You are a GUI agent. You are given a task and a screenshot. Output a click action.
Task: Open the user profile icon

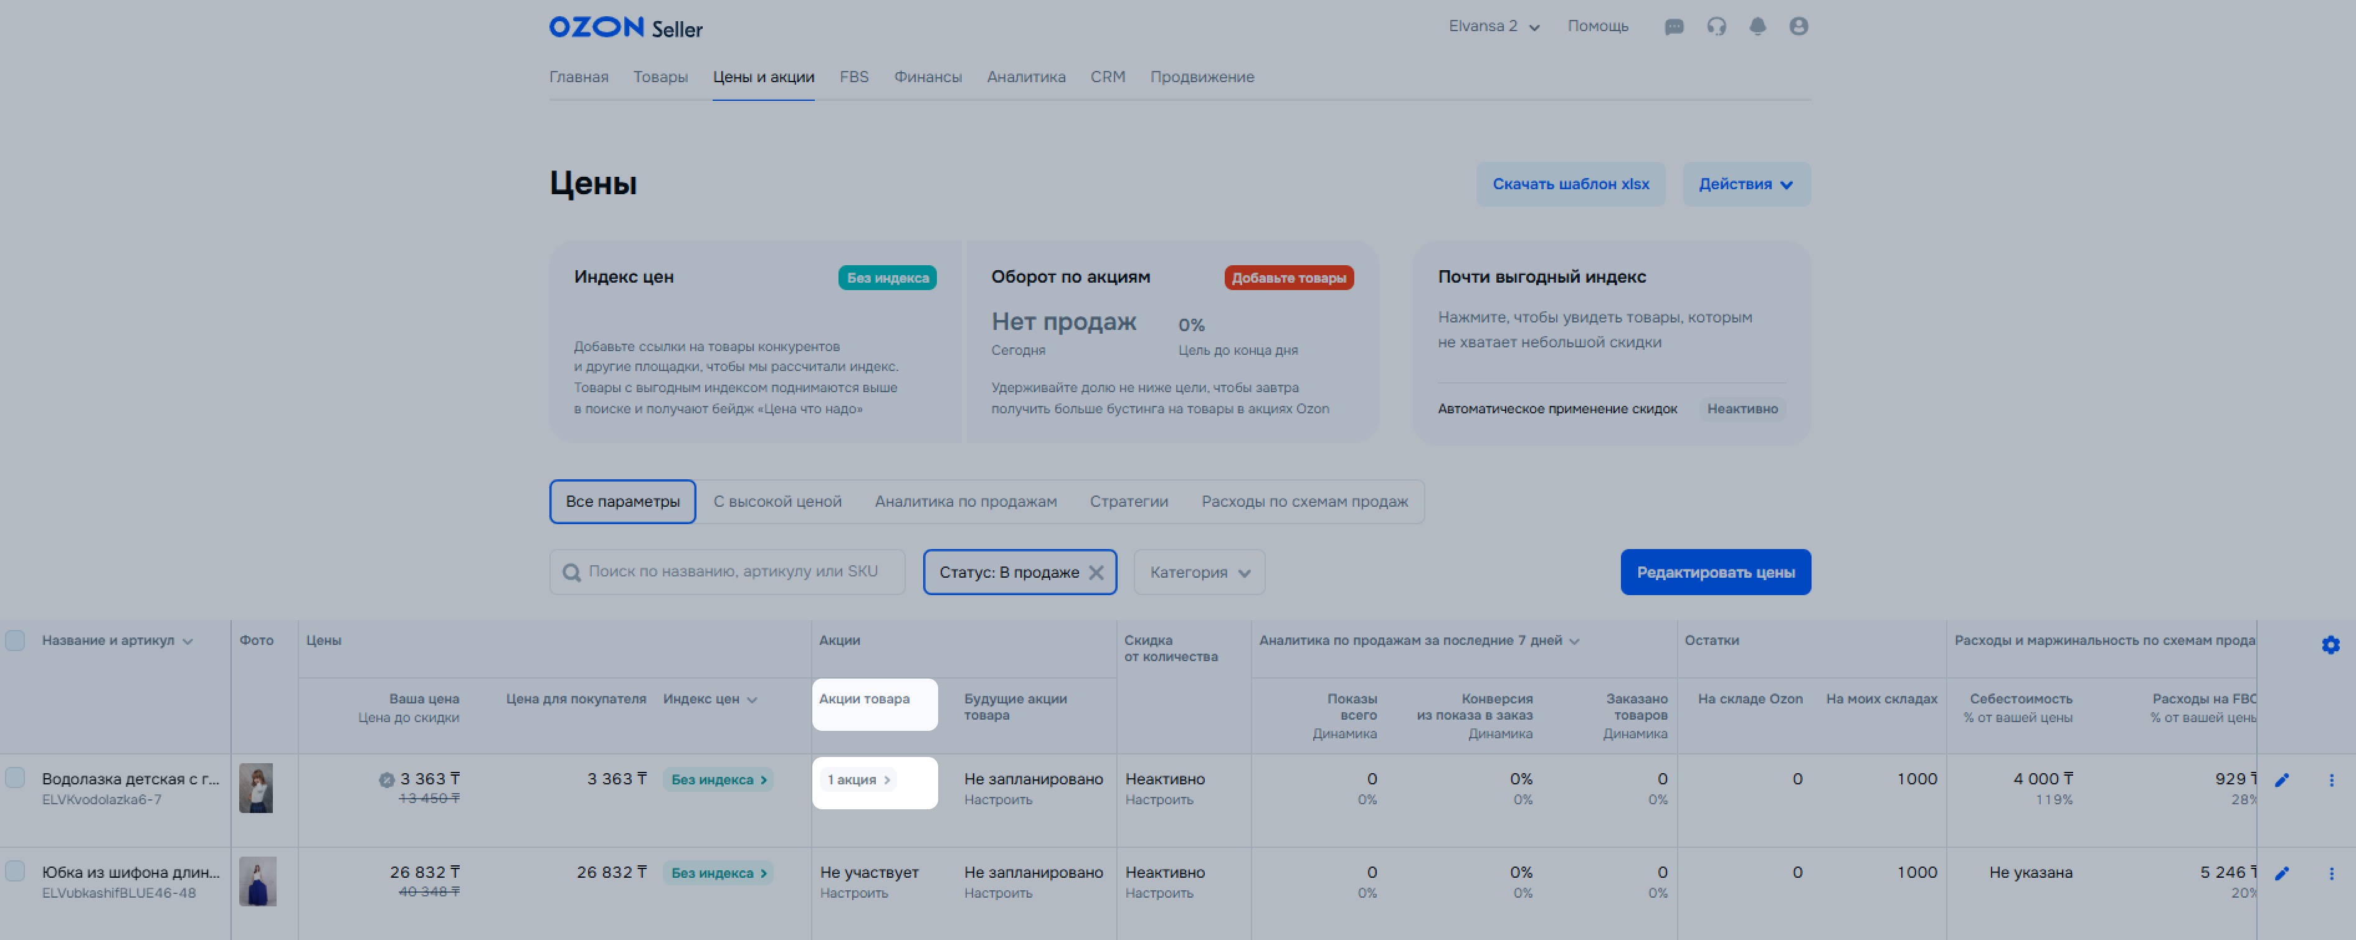1799,27
